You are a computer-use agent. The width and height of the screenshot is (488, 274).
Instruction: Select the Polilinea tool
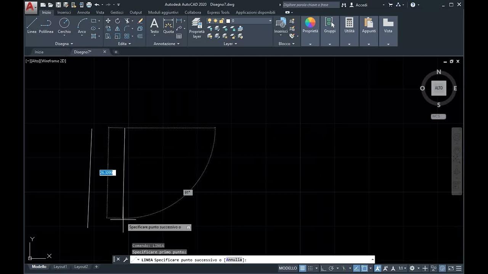pos(46,25)
